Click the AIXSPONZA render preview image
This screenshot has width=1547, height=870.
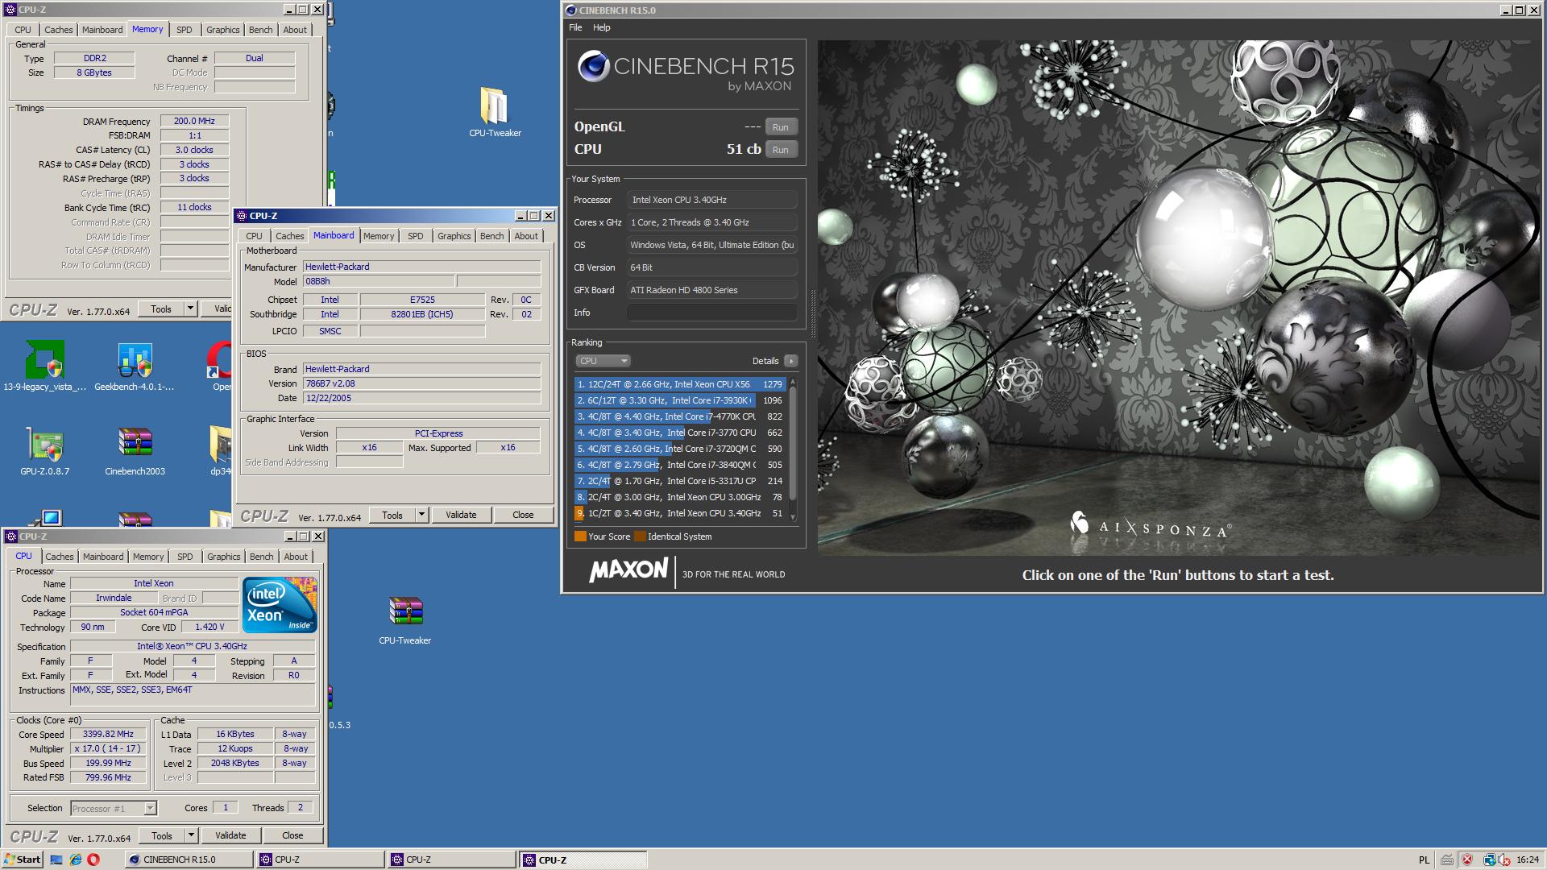1178,297
